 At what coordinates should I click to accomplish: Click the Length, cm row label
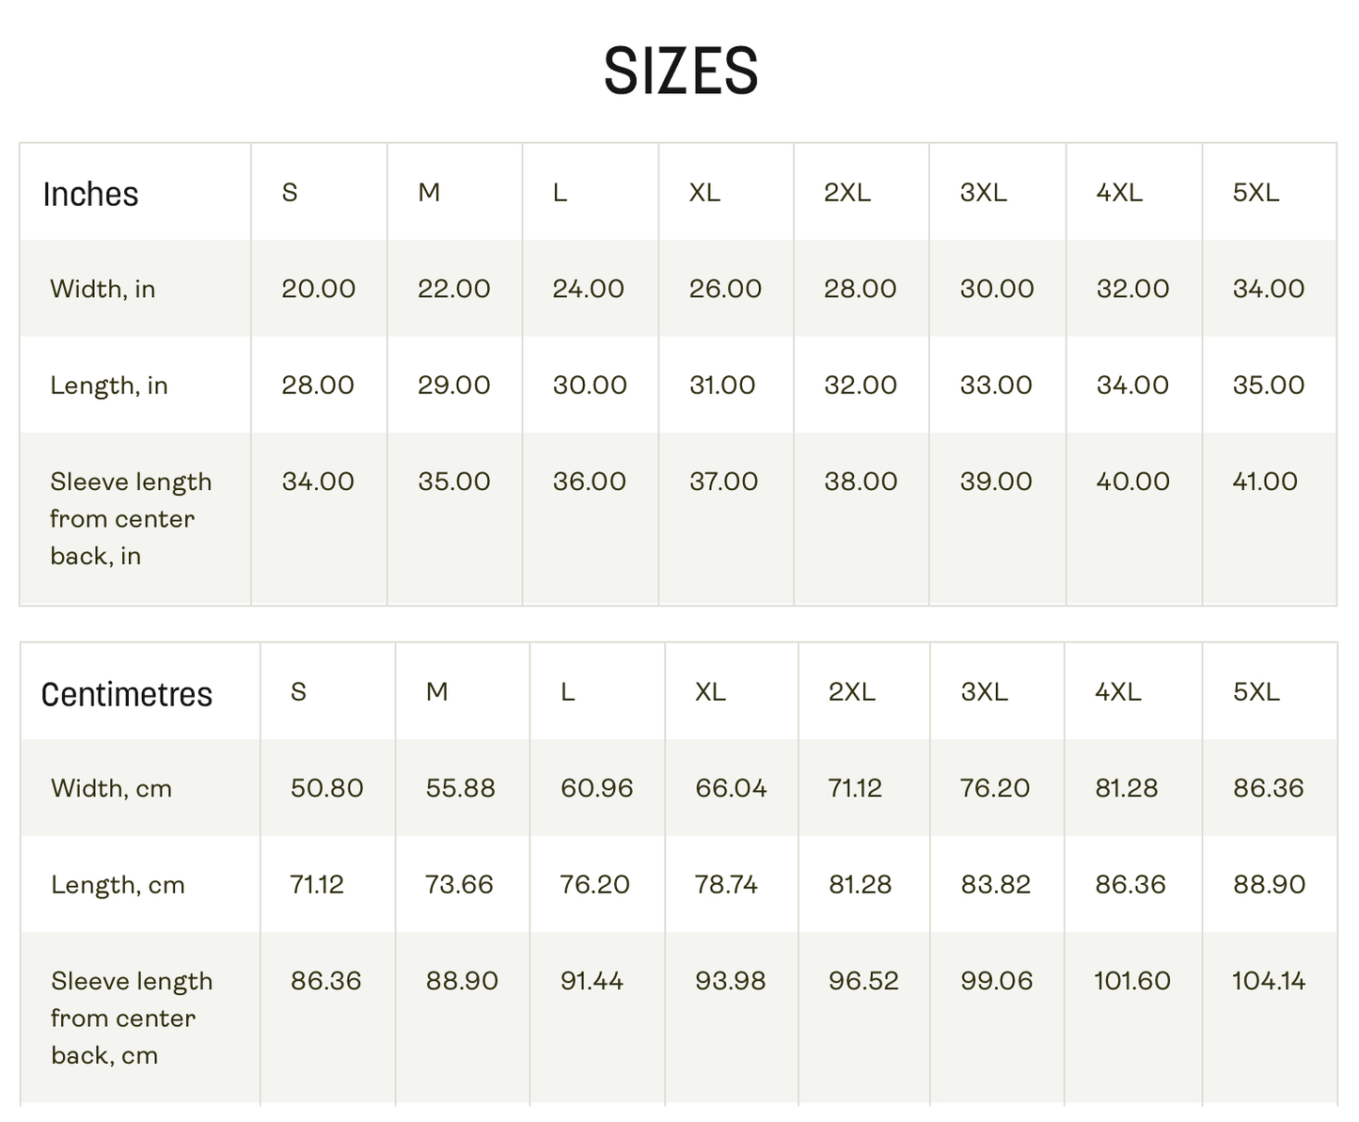tap(118, 885)
